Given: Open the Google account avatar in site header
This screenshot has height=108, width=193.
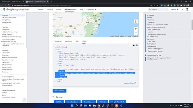Looking at the screenshot, I should (x=187, y=9).
